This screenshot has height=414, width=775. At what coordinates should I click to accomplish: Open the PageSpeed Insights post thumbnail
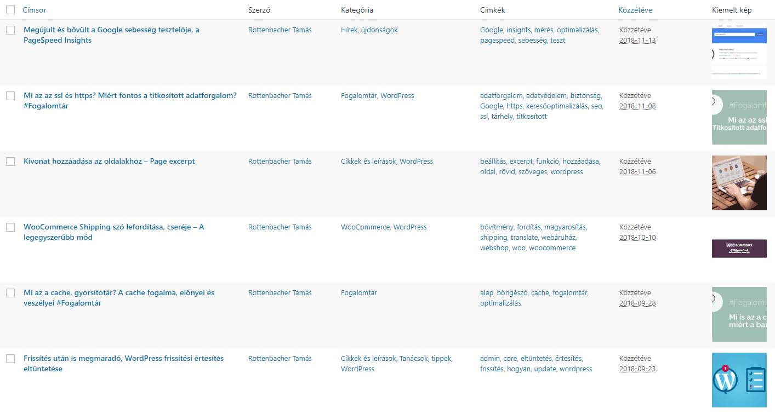click(739, 51)
